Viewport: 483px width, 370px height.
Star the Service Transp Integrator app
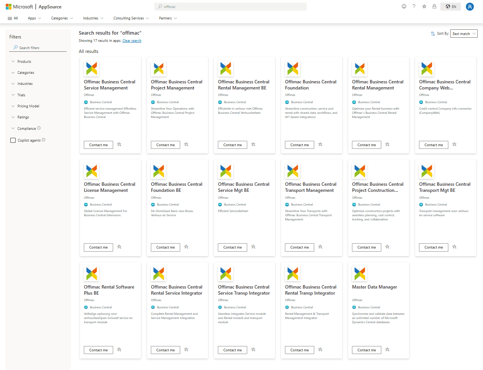[x=253, y=349]
